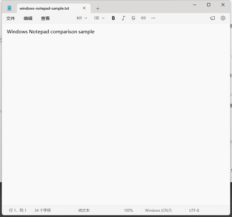Click the 34 个字符 character count
Image resolution: width=232 pixels, height=217 pixels.
(x=43, y=210)
